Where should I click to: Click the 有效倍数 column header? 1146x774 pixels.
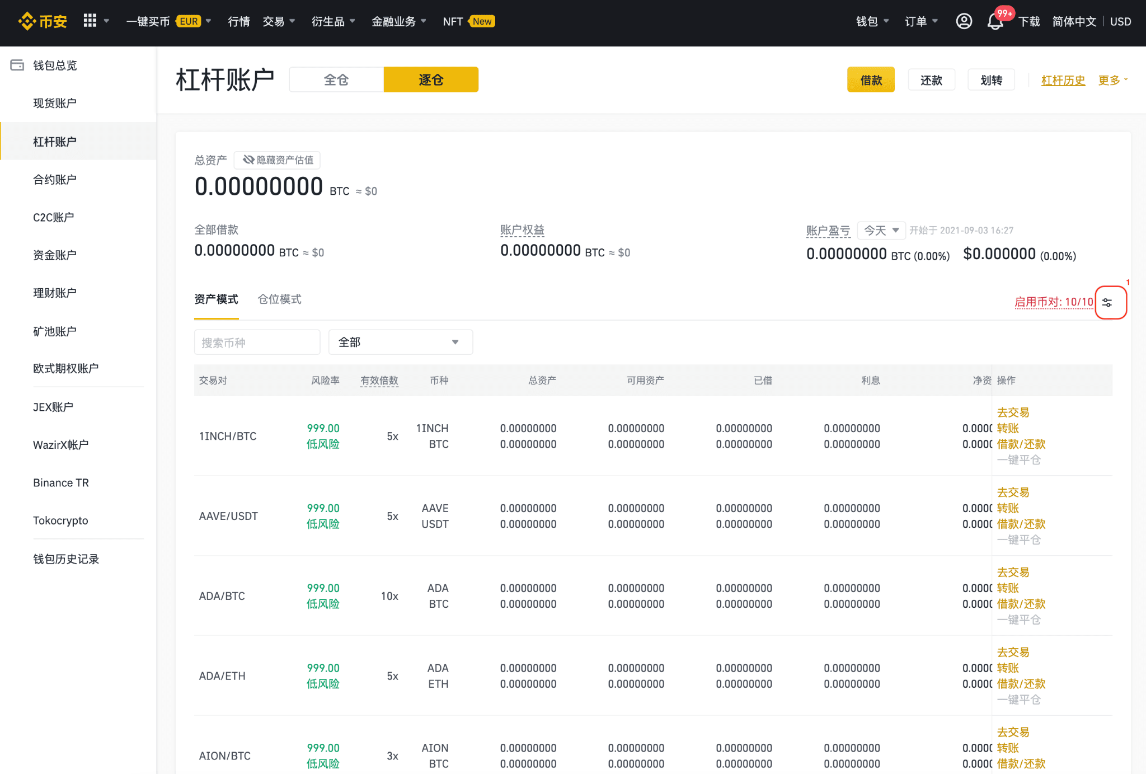379,381
